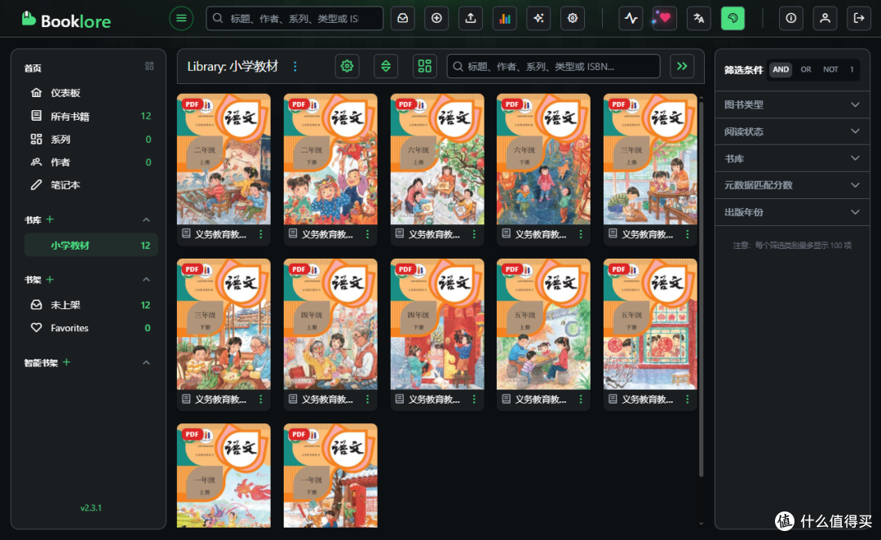Select AND filter mode
881x540 pixels.
click(x=781, y=69)
